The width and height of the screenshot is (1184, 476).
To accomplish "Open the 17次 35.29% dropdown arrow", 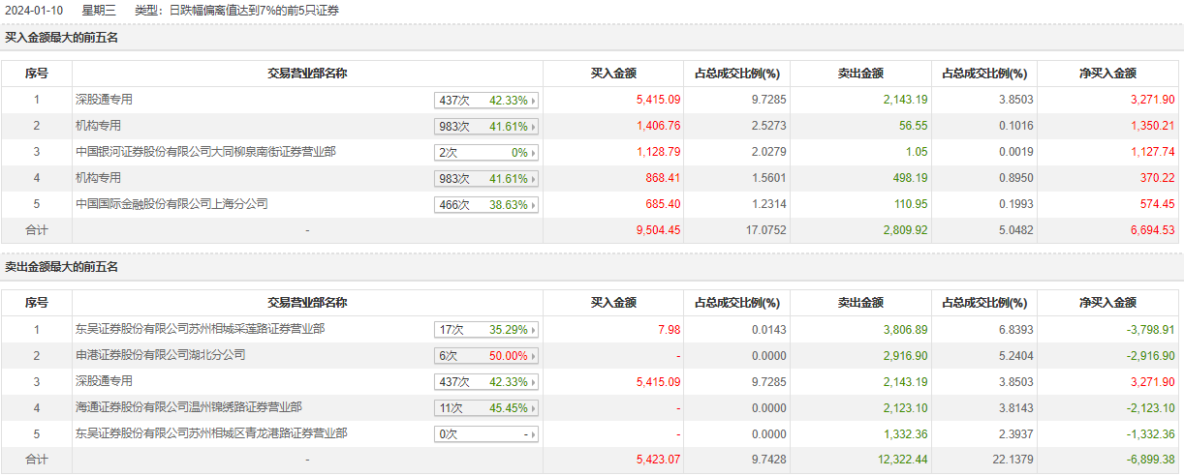I will click(x=533, y=330).
